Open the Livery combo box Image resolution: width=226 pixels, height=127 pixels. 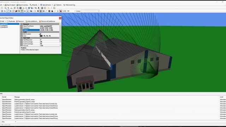click(x=90, y=11)
